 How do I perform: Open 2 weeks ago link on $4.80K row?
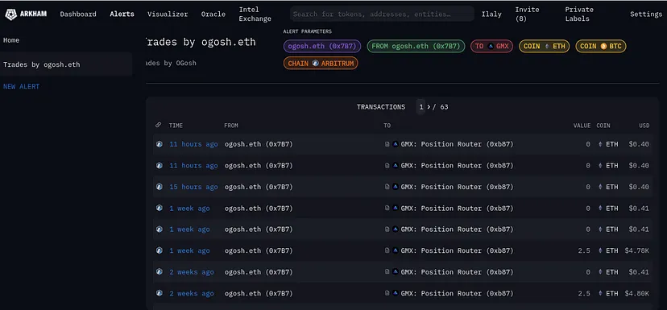point(192,293)
